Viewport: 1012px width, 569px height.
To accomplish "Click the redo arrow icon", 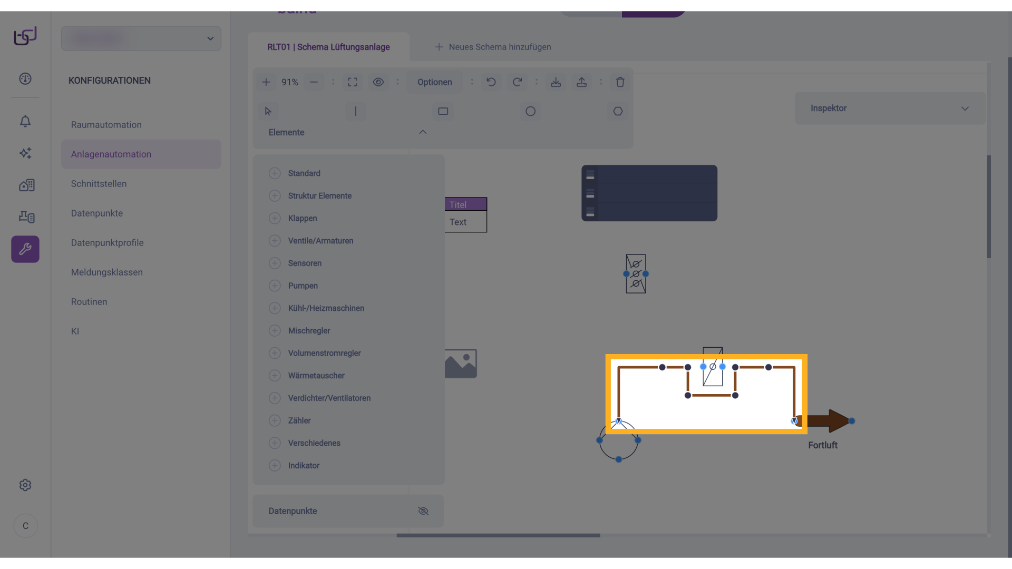I will coord(517,82).
